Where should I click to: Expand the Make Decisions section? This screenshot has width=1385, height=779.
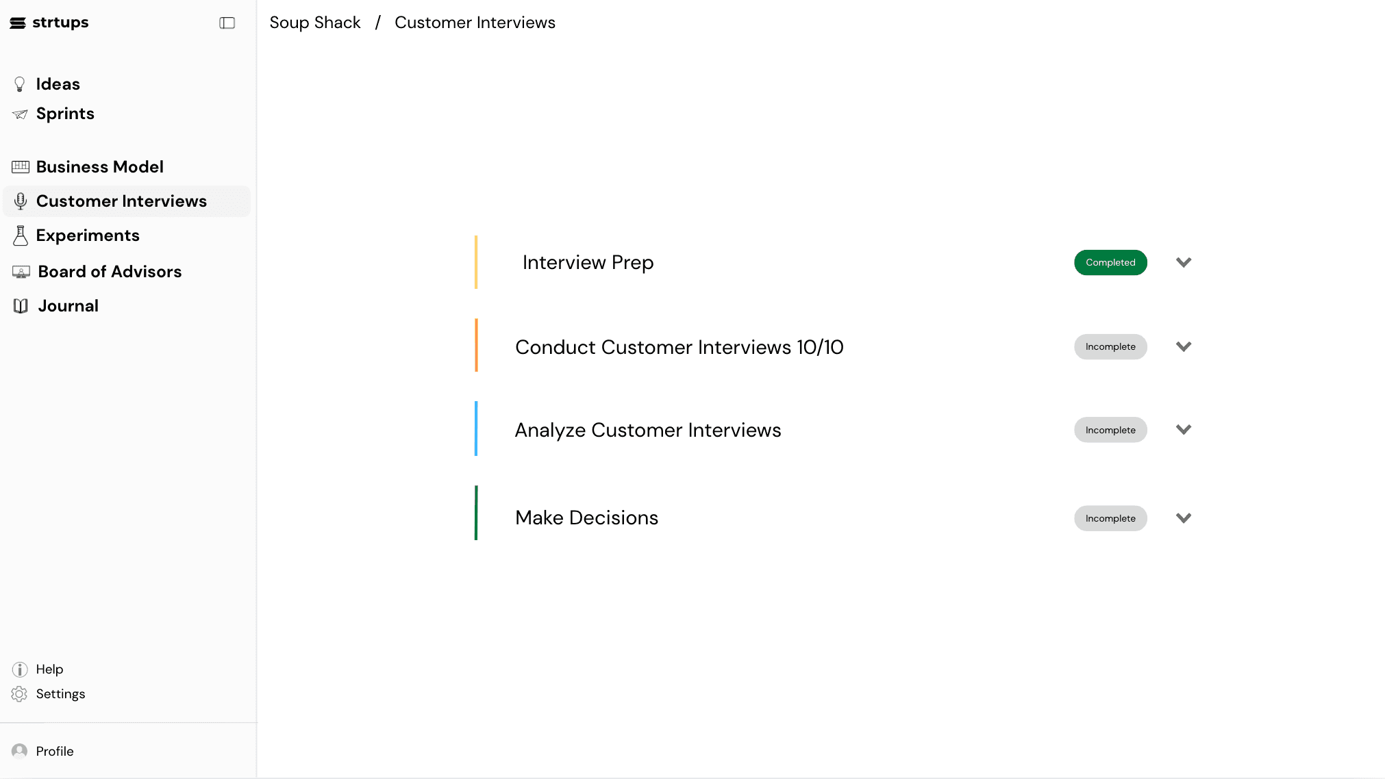click(x=1184, y=518)
